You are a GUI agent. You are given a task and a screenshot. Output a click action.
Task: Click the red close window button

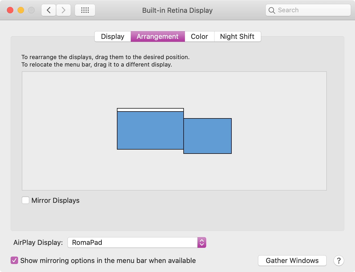[x=10, y=10]
